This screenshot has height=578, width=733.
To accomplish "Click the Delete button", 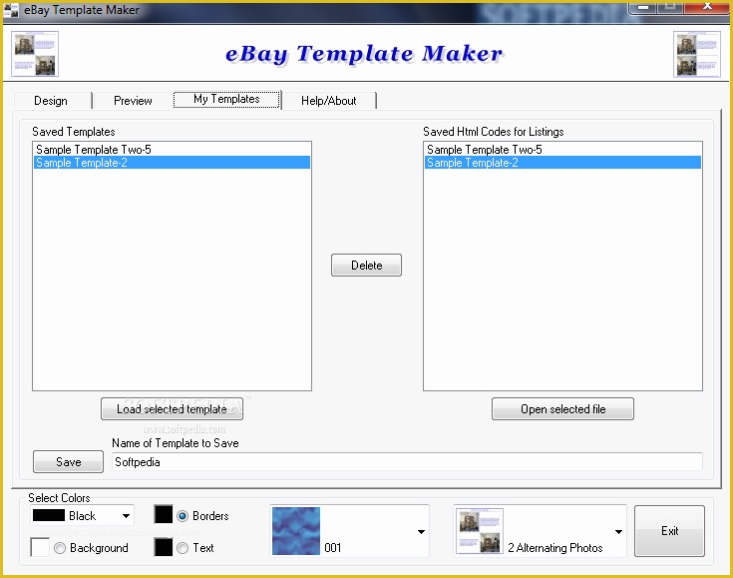I will click(367, 265).
